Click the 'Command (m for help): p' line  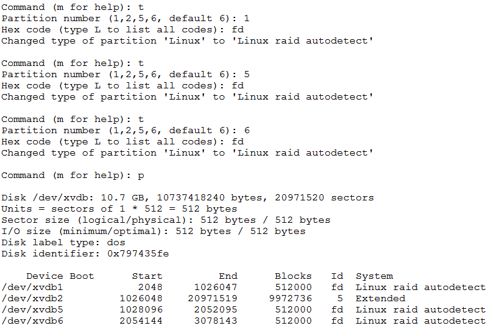73,176
